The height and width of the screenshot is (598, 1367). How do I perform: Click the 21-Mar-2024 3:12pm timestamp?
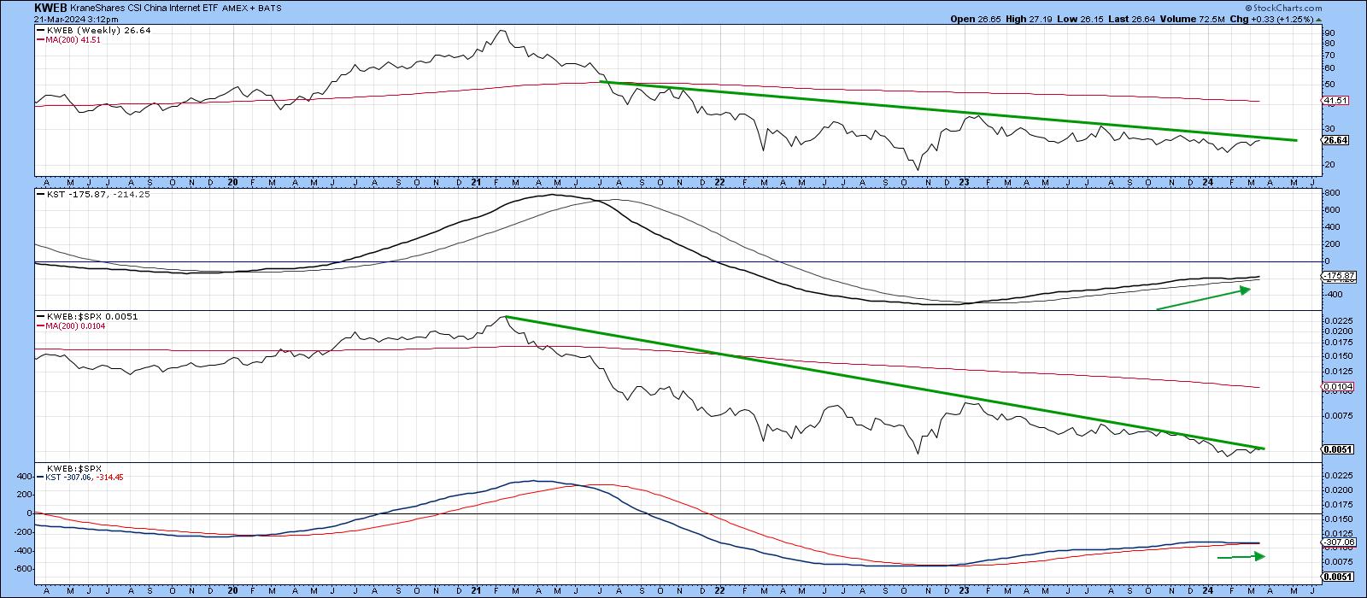[76, 19]
